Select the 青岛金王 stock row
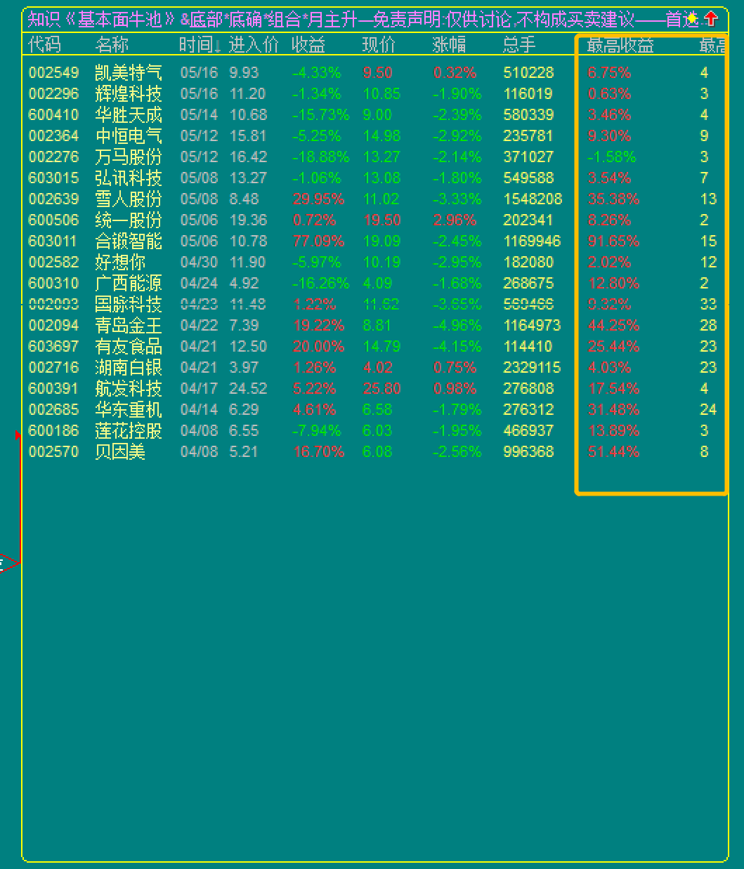The image size is (744, 869). (x=374, y=325)
